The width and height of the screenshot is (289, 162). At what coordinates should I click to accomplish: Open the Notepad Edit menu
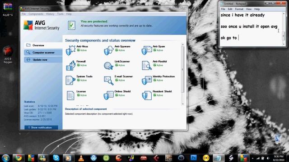[x=230, y=9]
